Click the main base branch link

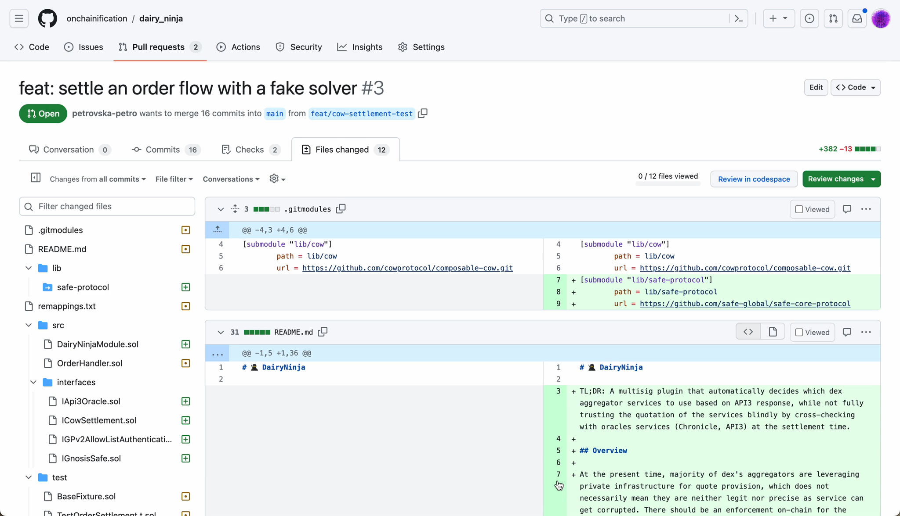(x=275, y=114)
